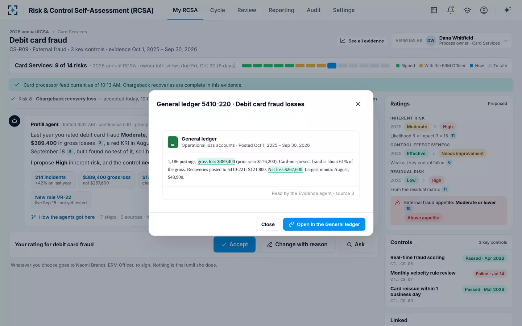
Task: Click Change with reason button
Action: pos(297,244)
